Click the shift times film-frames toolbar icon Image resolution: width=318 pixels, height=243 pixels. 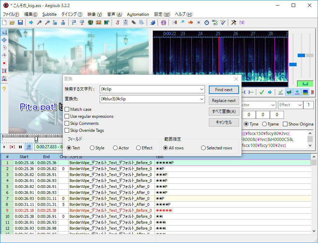[99, 22]
